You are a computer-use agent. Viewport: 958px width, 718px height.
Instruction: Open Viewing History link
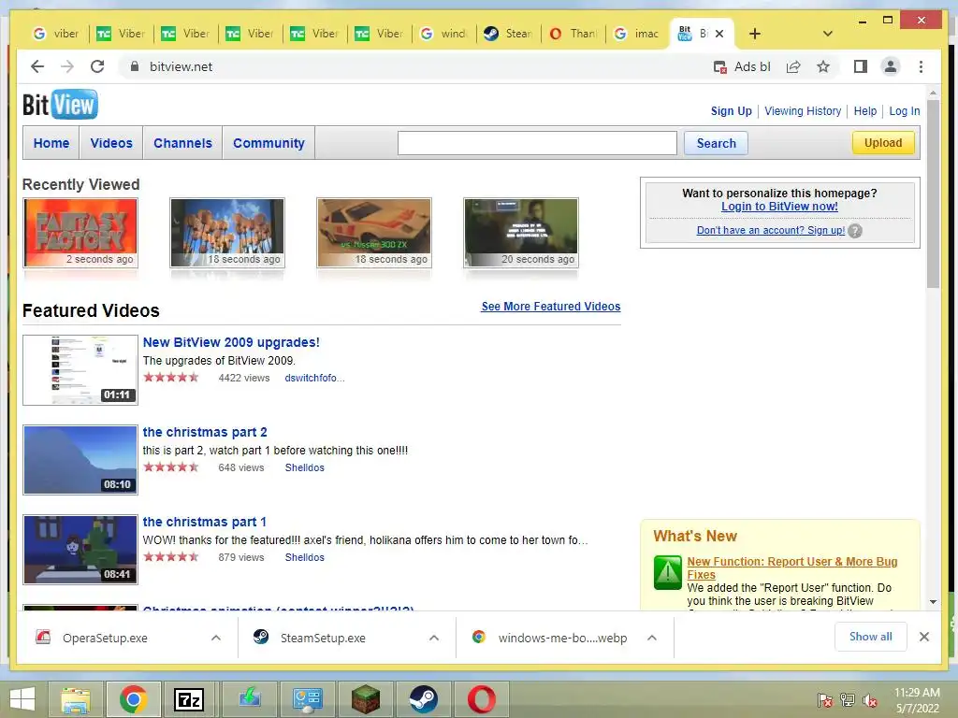pyautogui.click(x=803, y=111)
